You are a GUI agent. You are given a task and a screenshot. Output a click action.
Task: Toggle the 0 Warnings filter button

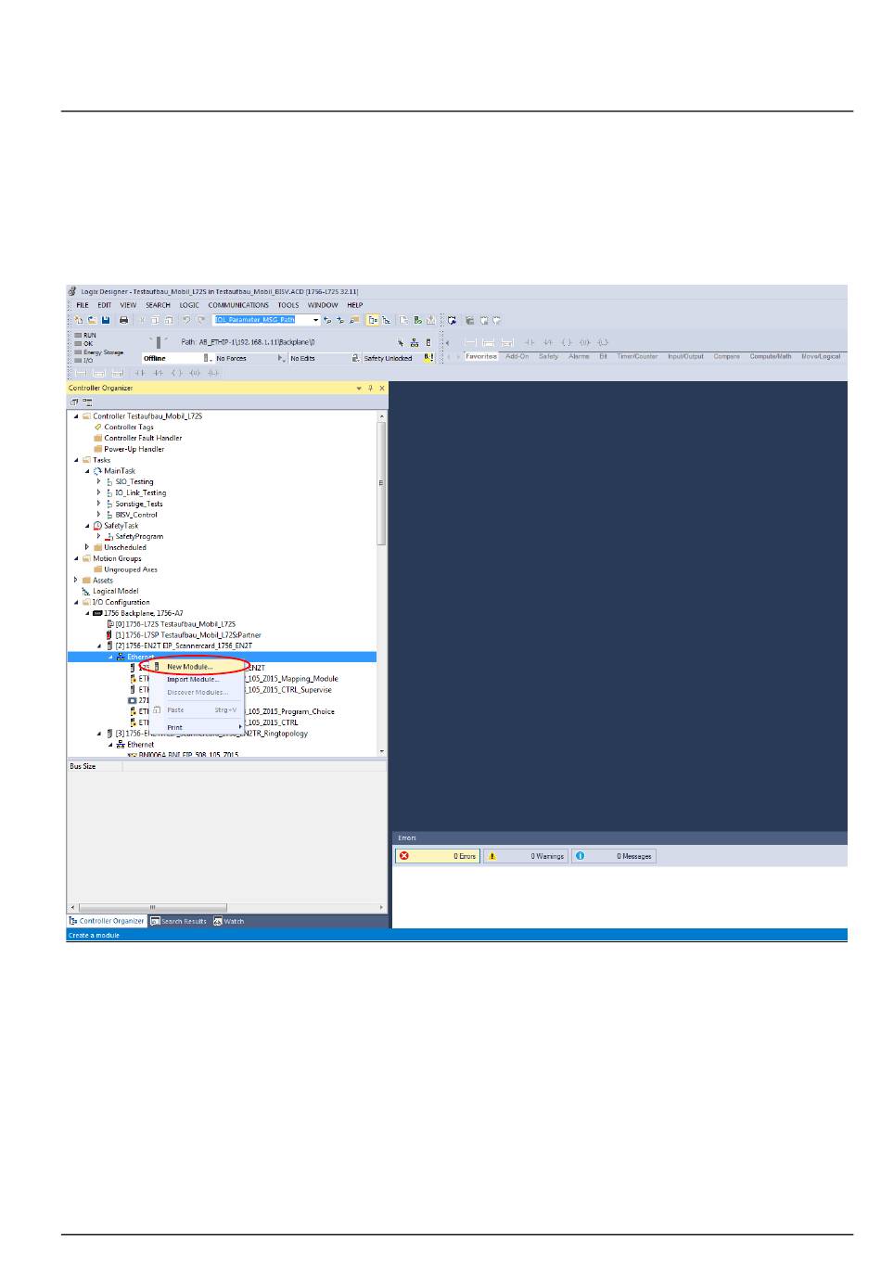pos(525,856)
